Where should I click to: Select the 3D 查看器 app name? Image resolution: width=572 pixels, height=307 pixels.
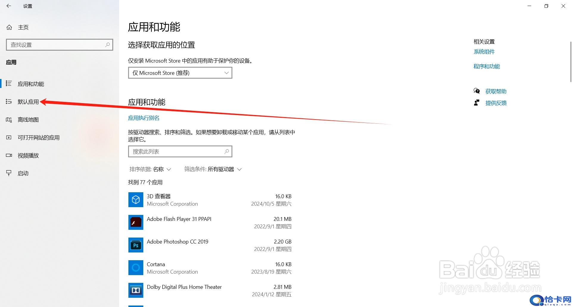click(x=159, y=196)
